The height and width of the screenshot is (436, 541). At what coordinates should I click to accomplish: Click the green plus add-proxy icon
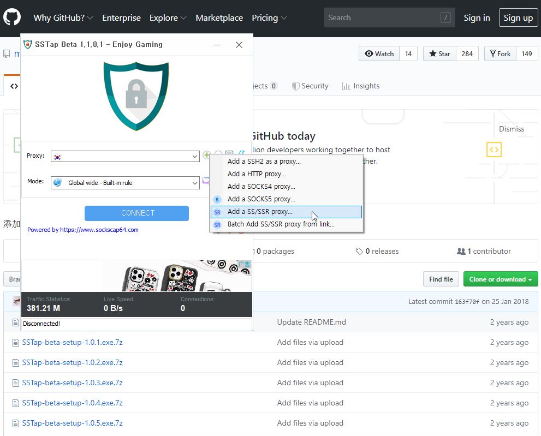pos(206,155)
